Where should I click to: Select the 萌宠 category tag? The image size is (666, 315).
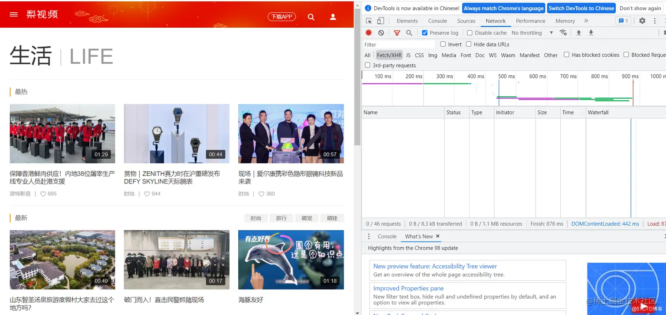pyautogui.click(x=307, y=218)
